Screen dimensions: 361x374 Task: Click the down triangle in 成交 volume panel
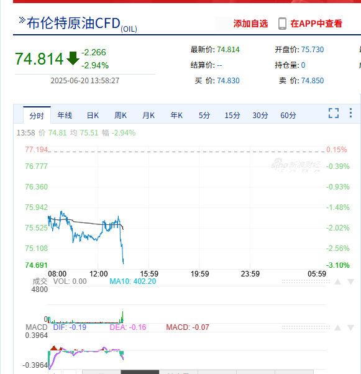pyautogui.click(x=350, y=282)
